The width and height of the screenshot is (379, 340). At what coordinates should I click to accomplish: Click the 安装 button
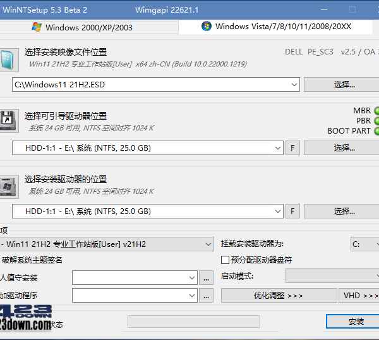356,322
